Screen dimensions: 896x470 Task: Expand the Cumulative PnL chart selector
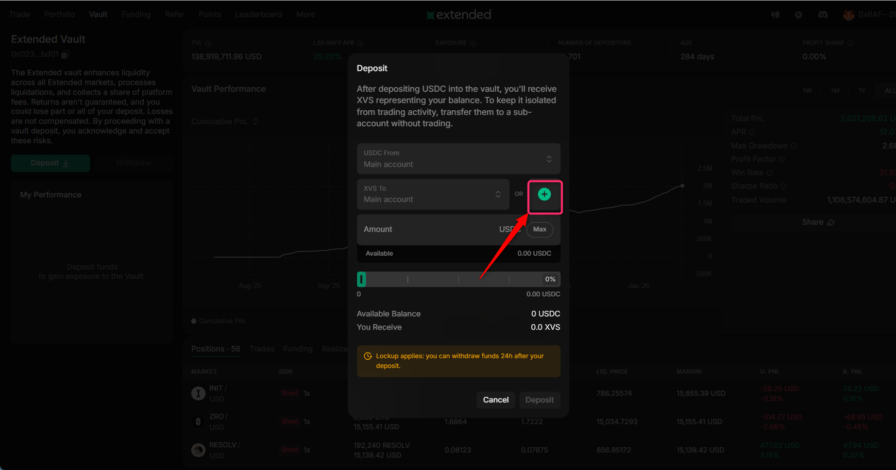tap(256, 122)
